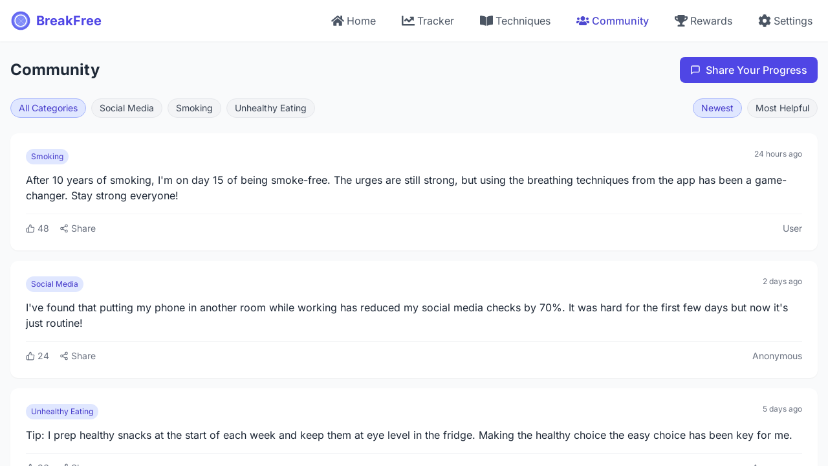Like the smoke-free post with 48 likes
The width and height of the screenshot is (828, 466).
tap(38, 228)
